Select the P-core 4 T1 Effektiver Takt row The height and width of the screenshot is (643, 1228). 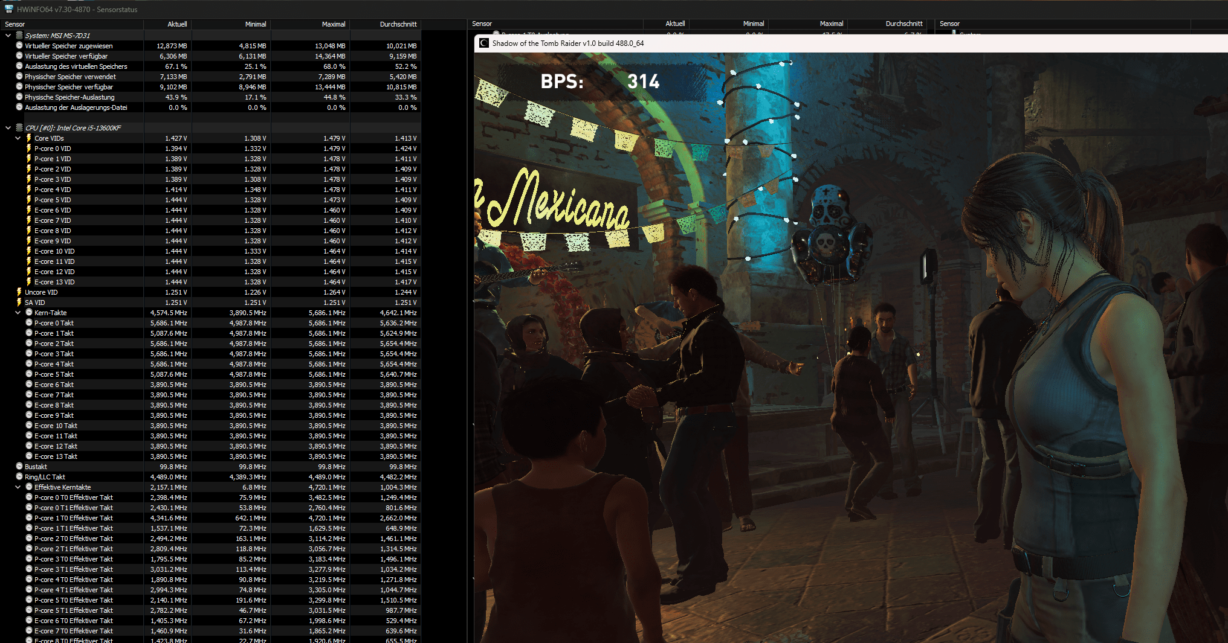tap(210, 589)
